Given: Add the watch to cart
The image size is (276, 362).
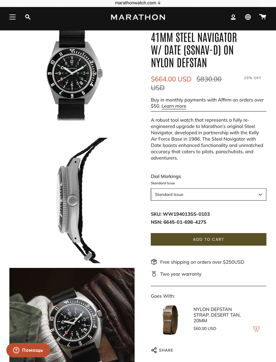Looking at the screenshot, I should point(209,239).
